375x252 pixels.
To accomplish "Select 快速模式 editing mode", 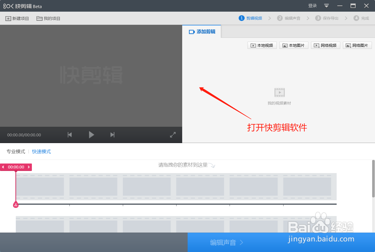I will [41, 151].
